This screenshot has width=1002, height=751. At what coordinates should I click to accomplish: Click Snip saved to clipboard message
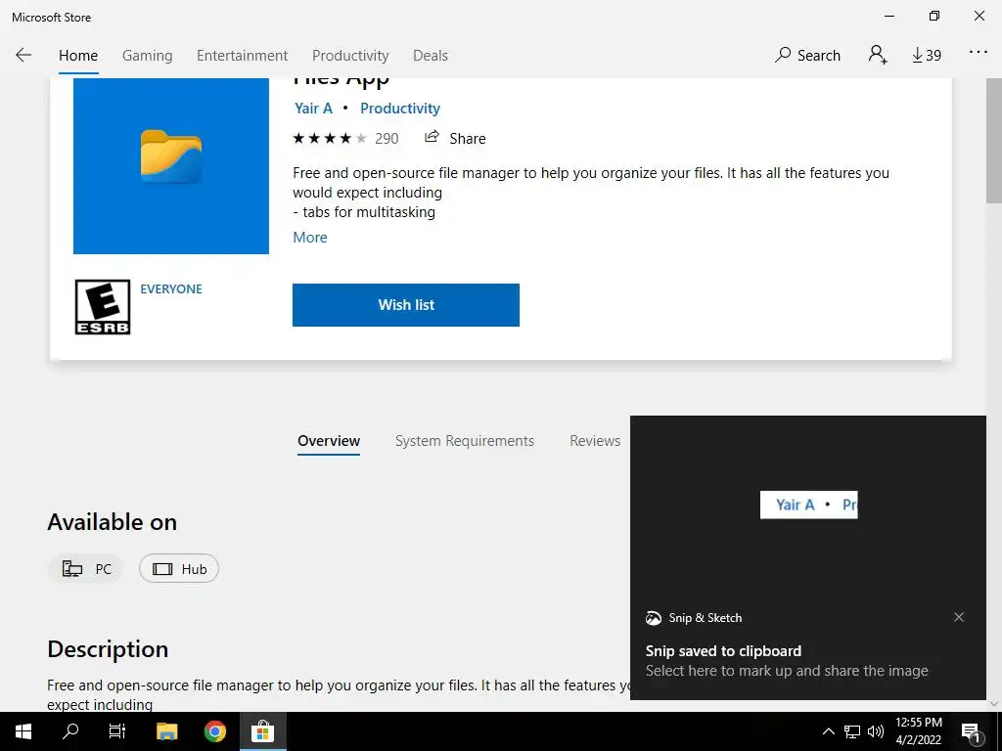[723, 651]
